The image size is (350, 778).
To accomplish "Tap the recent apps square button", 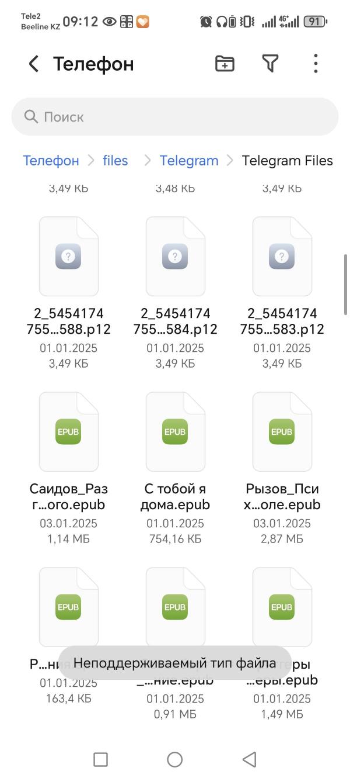I will (100, 759).
